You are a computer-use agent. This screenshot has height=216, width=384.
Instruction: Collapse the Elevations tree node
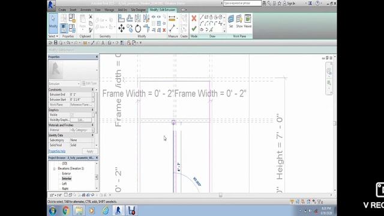[x=54, y=169]
